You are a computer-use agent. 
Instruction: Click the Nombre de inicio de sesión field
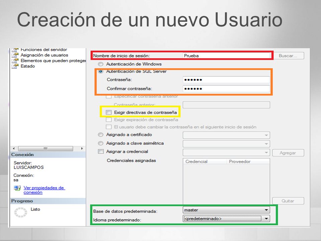pos(227,56)
